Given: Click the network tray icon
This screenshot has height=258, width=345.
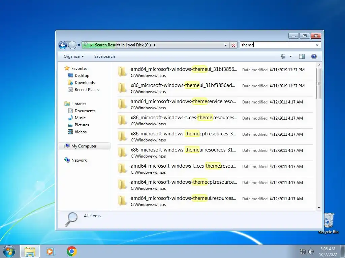Looking at the screenshot, I should (x=303, y=252).
